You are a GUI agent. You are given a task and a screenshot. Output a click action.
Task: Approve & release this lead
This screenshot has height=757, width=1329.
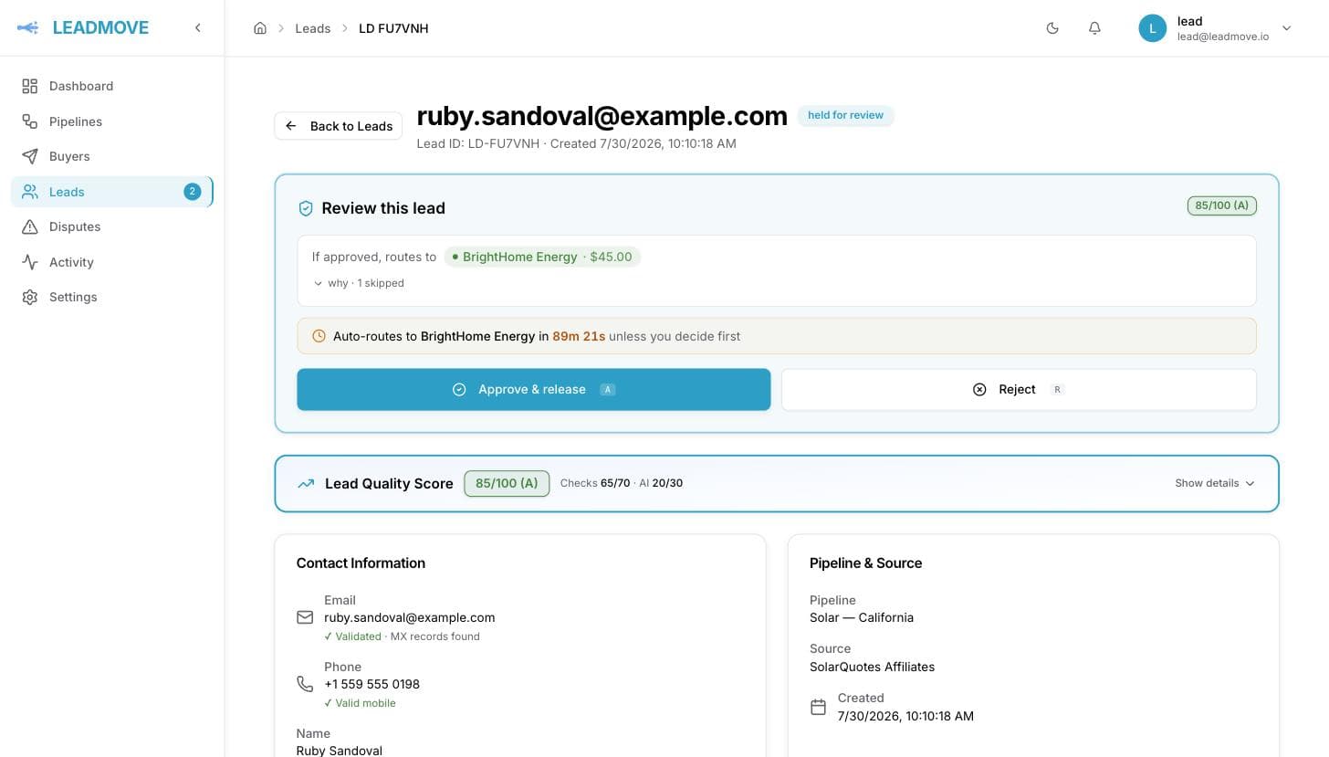(534, 389)
